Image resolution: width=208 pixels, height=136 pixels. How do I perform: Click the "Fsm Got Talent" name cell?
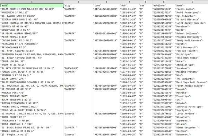tap(192, 51)
